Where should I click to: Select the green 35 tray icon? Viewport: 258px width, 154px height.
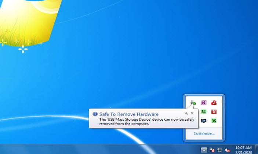point(214,120)
